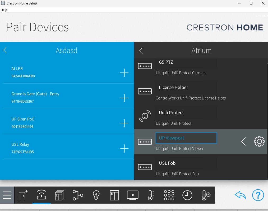Viewport: 268px width, 211px height.
Task: Select USL Relay text
Action: point(20,144)
